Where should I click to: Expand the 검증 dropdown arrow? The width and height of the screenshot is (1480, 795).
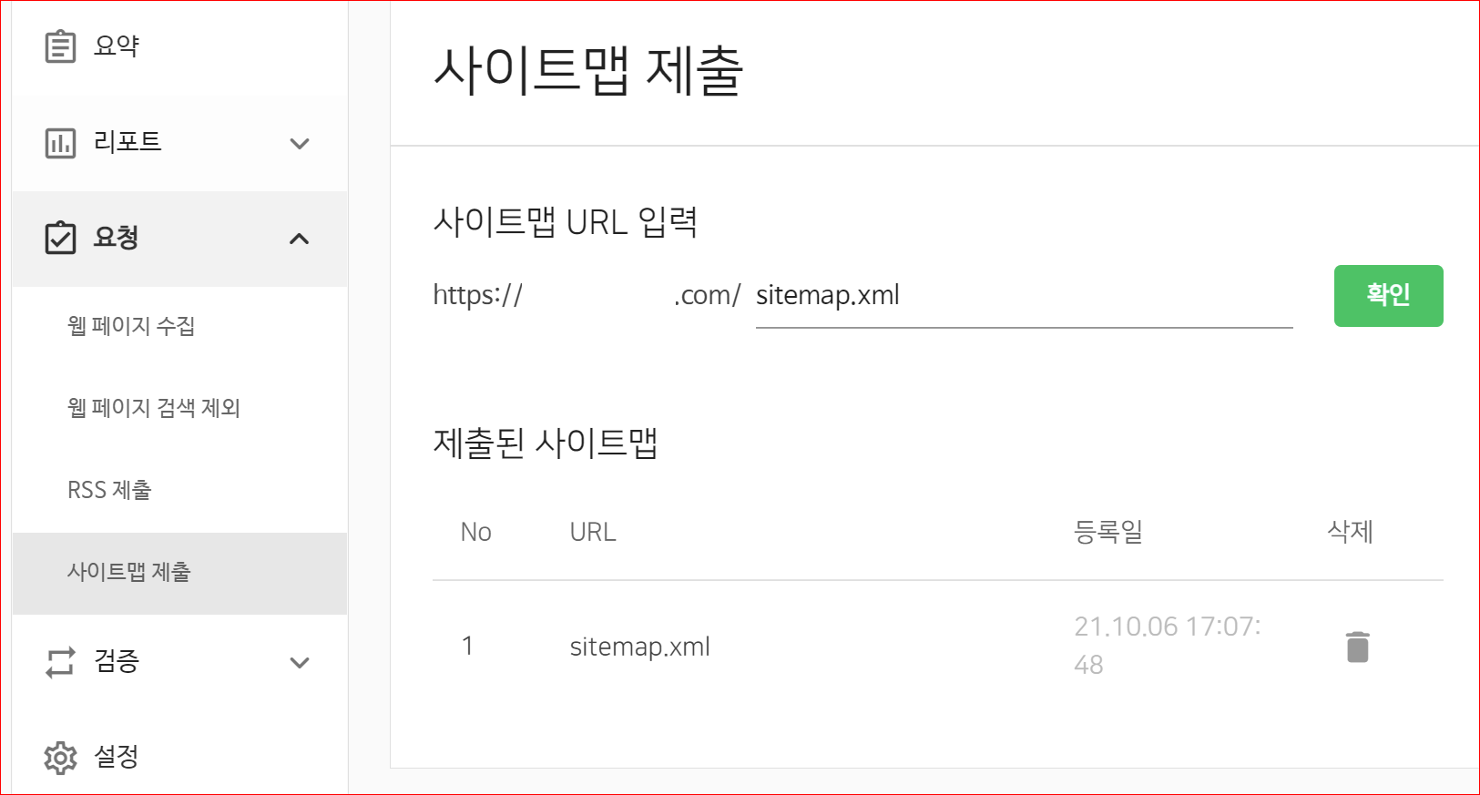tap(300, 664)
